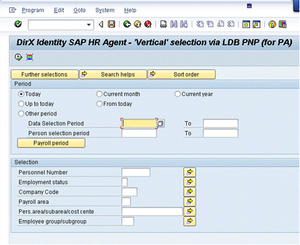Click the Find Next binoculars icon
This screenshot has width=300, height=245.
point(184,24)
